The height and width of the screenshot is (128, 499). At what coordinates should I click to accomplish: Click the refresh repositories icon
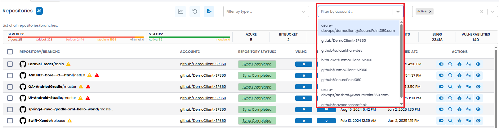point(195,11)
